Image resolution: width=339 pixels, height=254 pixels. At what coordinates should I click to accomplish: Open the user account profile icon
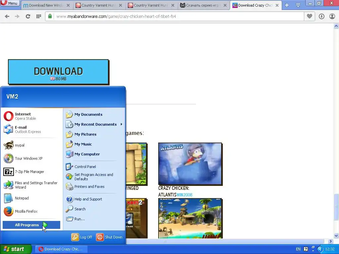coord(332,17)
